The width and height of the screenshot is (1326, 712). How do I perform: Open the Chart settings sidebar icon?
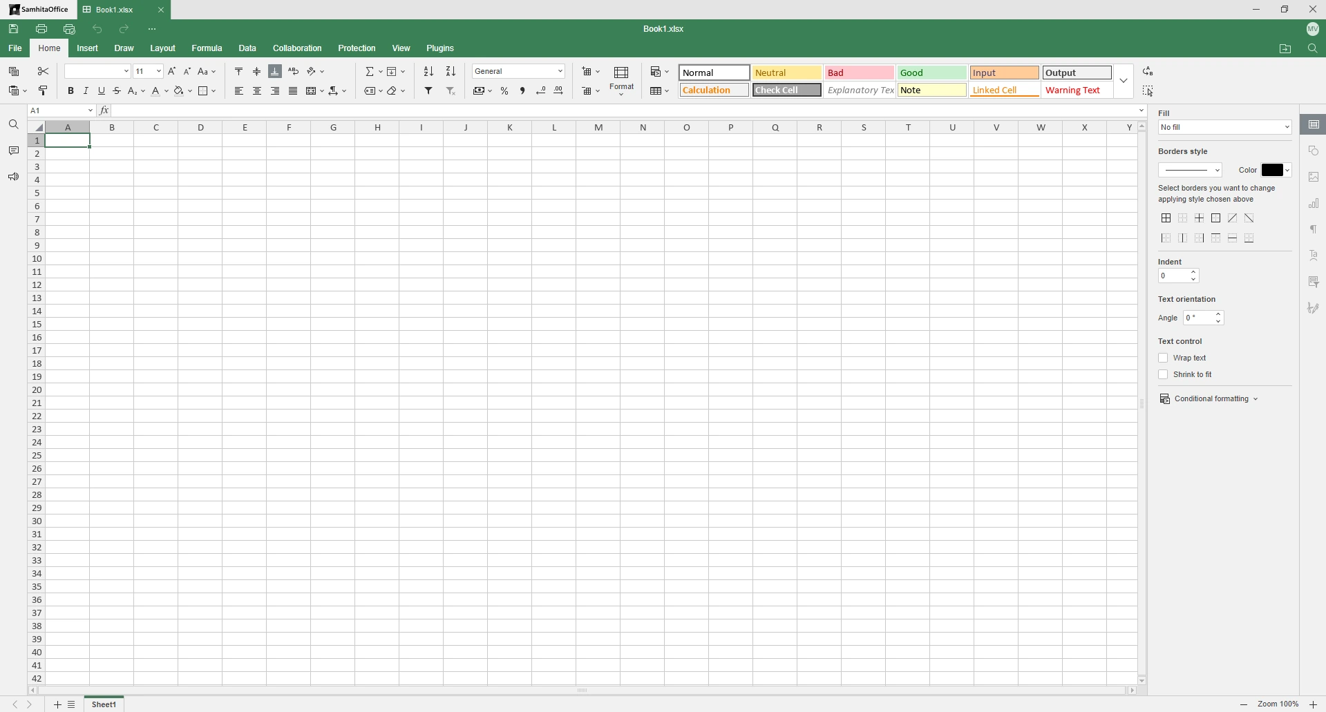pyautogui.click(x=1314, y=203)
